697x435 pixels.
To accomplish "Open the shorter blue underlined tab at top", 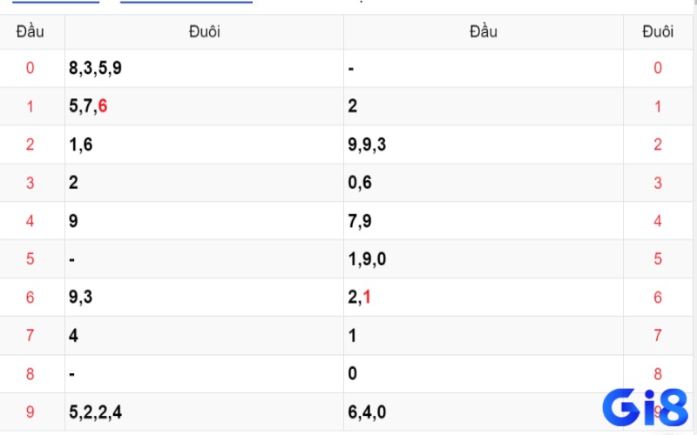I will coord(56,2).
